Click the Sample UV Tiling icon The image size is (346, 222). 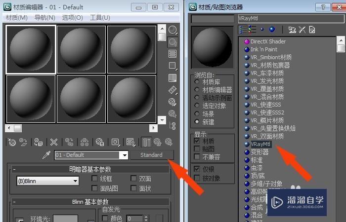(x=173, y=66)
